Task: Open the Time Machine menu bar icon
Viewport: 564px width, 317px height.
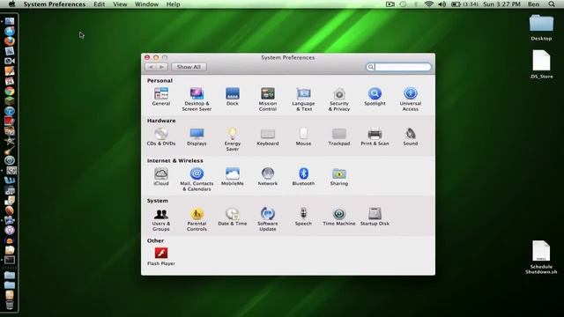Action: coord(404,4)
